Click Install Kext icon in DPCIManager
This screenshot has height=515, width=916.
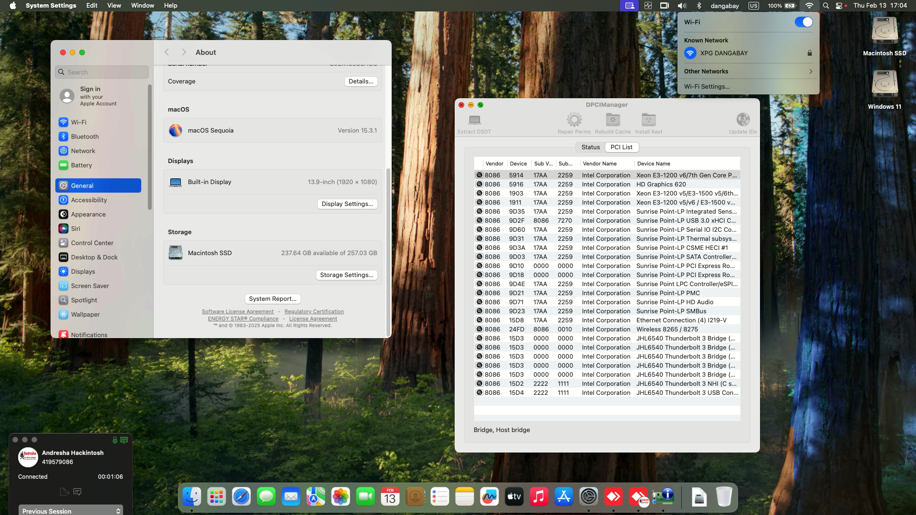(648, 120)
